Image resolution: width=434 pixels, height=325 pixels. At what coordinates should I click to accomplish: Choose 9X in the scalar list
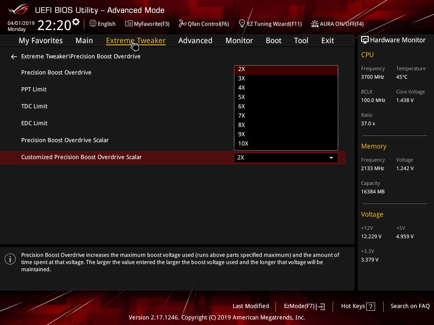coord(286,134)
